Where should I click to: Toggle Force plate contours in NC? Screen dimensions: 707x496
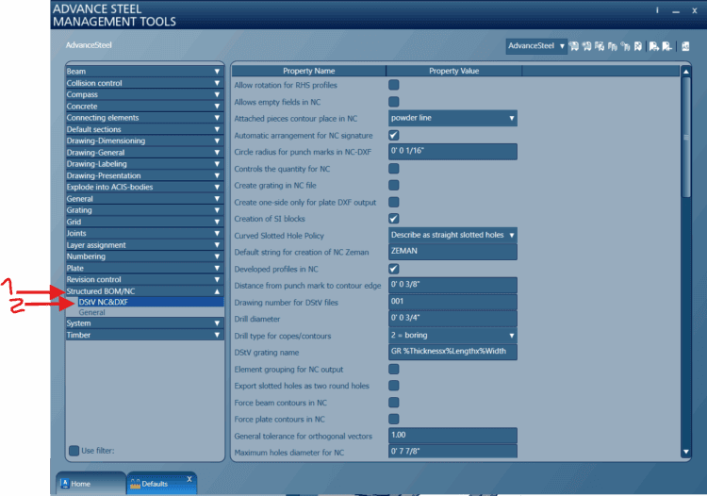[394, 419]
